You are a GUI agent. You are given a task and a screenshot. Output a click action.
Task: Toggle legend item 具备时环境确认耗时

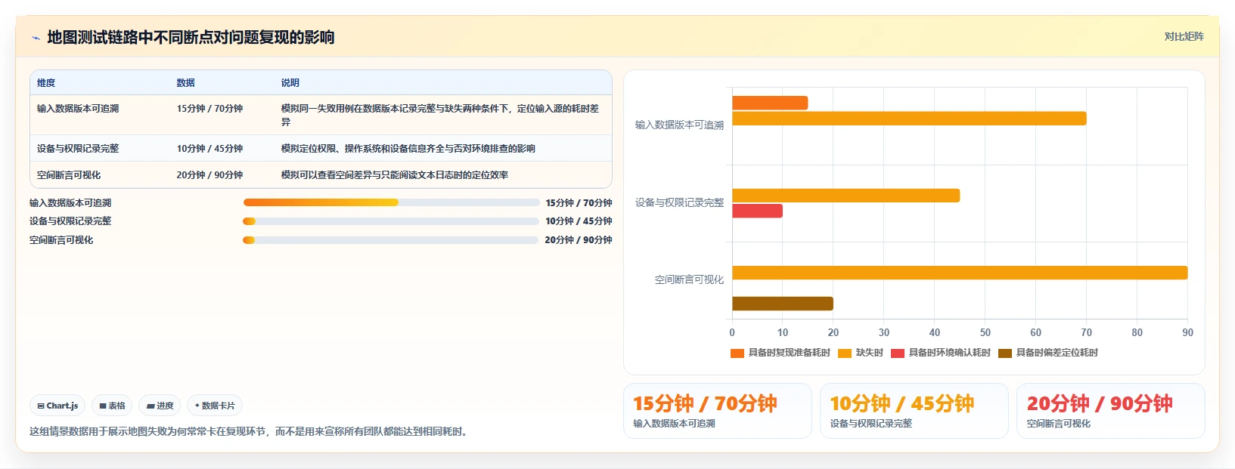pos(941,353)
